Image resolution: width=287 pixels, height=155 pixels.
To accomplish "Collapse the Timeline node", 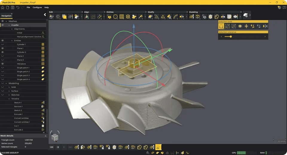I will click(9, 99).
